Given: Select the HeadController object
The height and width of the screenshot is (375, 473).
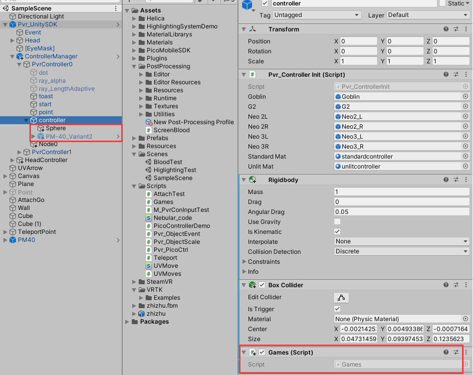Looking at the screenshot, I should 46,160.
